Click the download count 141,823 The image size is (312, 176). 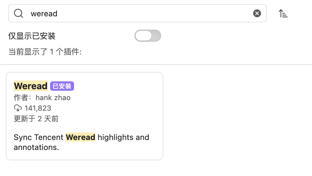pos(38,108)
